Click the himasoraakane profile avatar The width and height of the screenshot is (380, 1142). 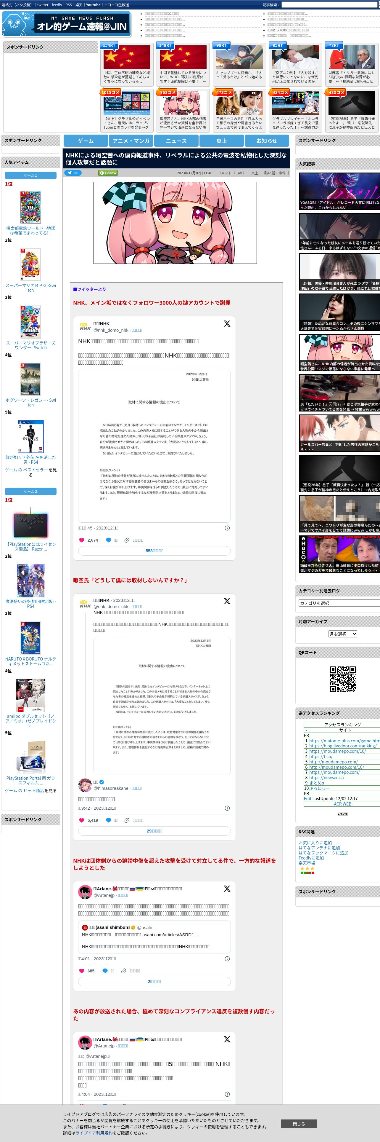[x=85, y=785]
